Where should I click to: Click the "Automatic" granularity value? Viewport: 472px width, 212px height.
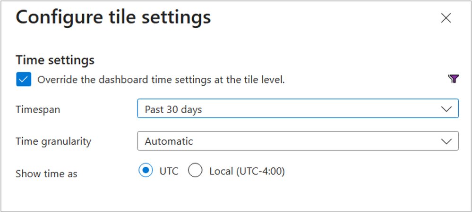[169, 141]
